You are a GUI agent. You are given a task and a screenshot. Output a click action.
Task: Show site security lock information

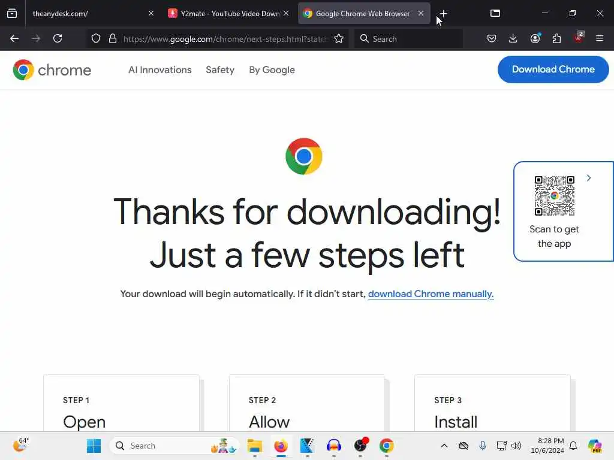tap(113, 39)
